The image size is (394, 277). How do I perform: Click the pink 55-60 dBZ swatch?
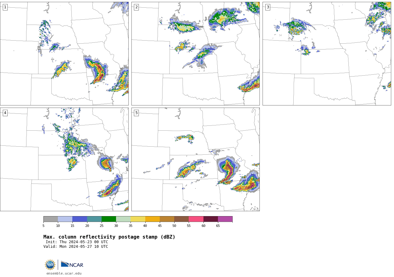(196, 219)
